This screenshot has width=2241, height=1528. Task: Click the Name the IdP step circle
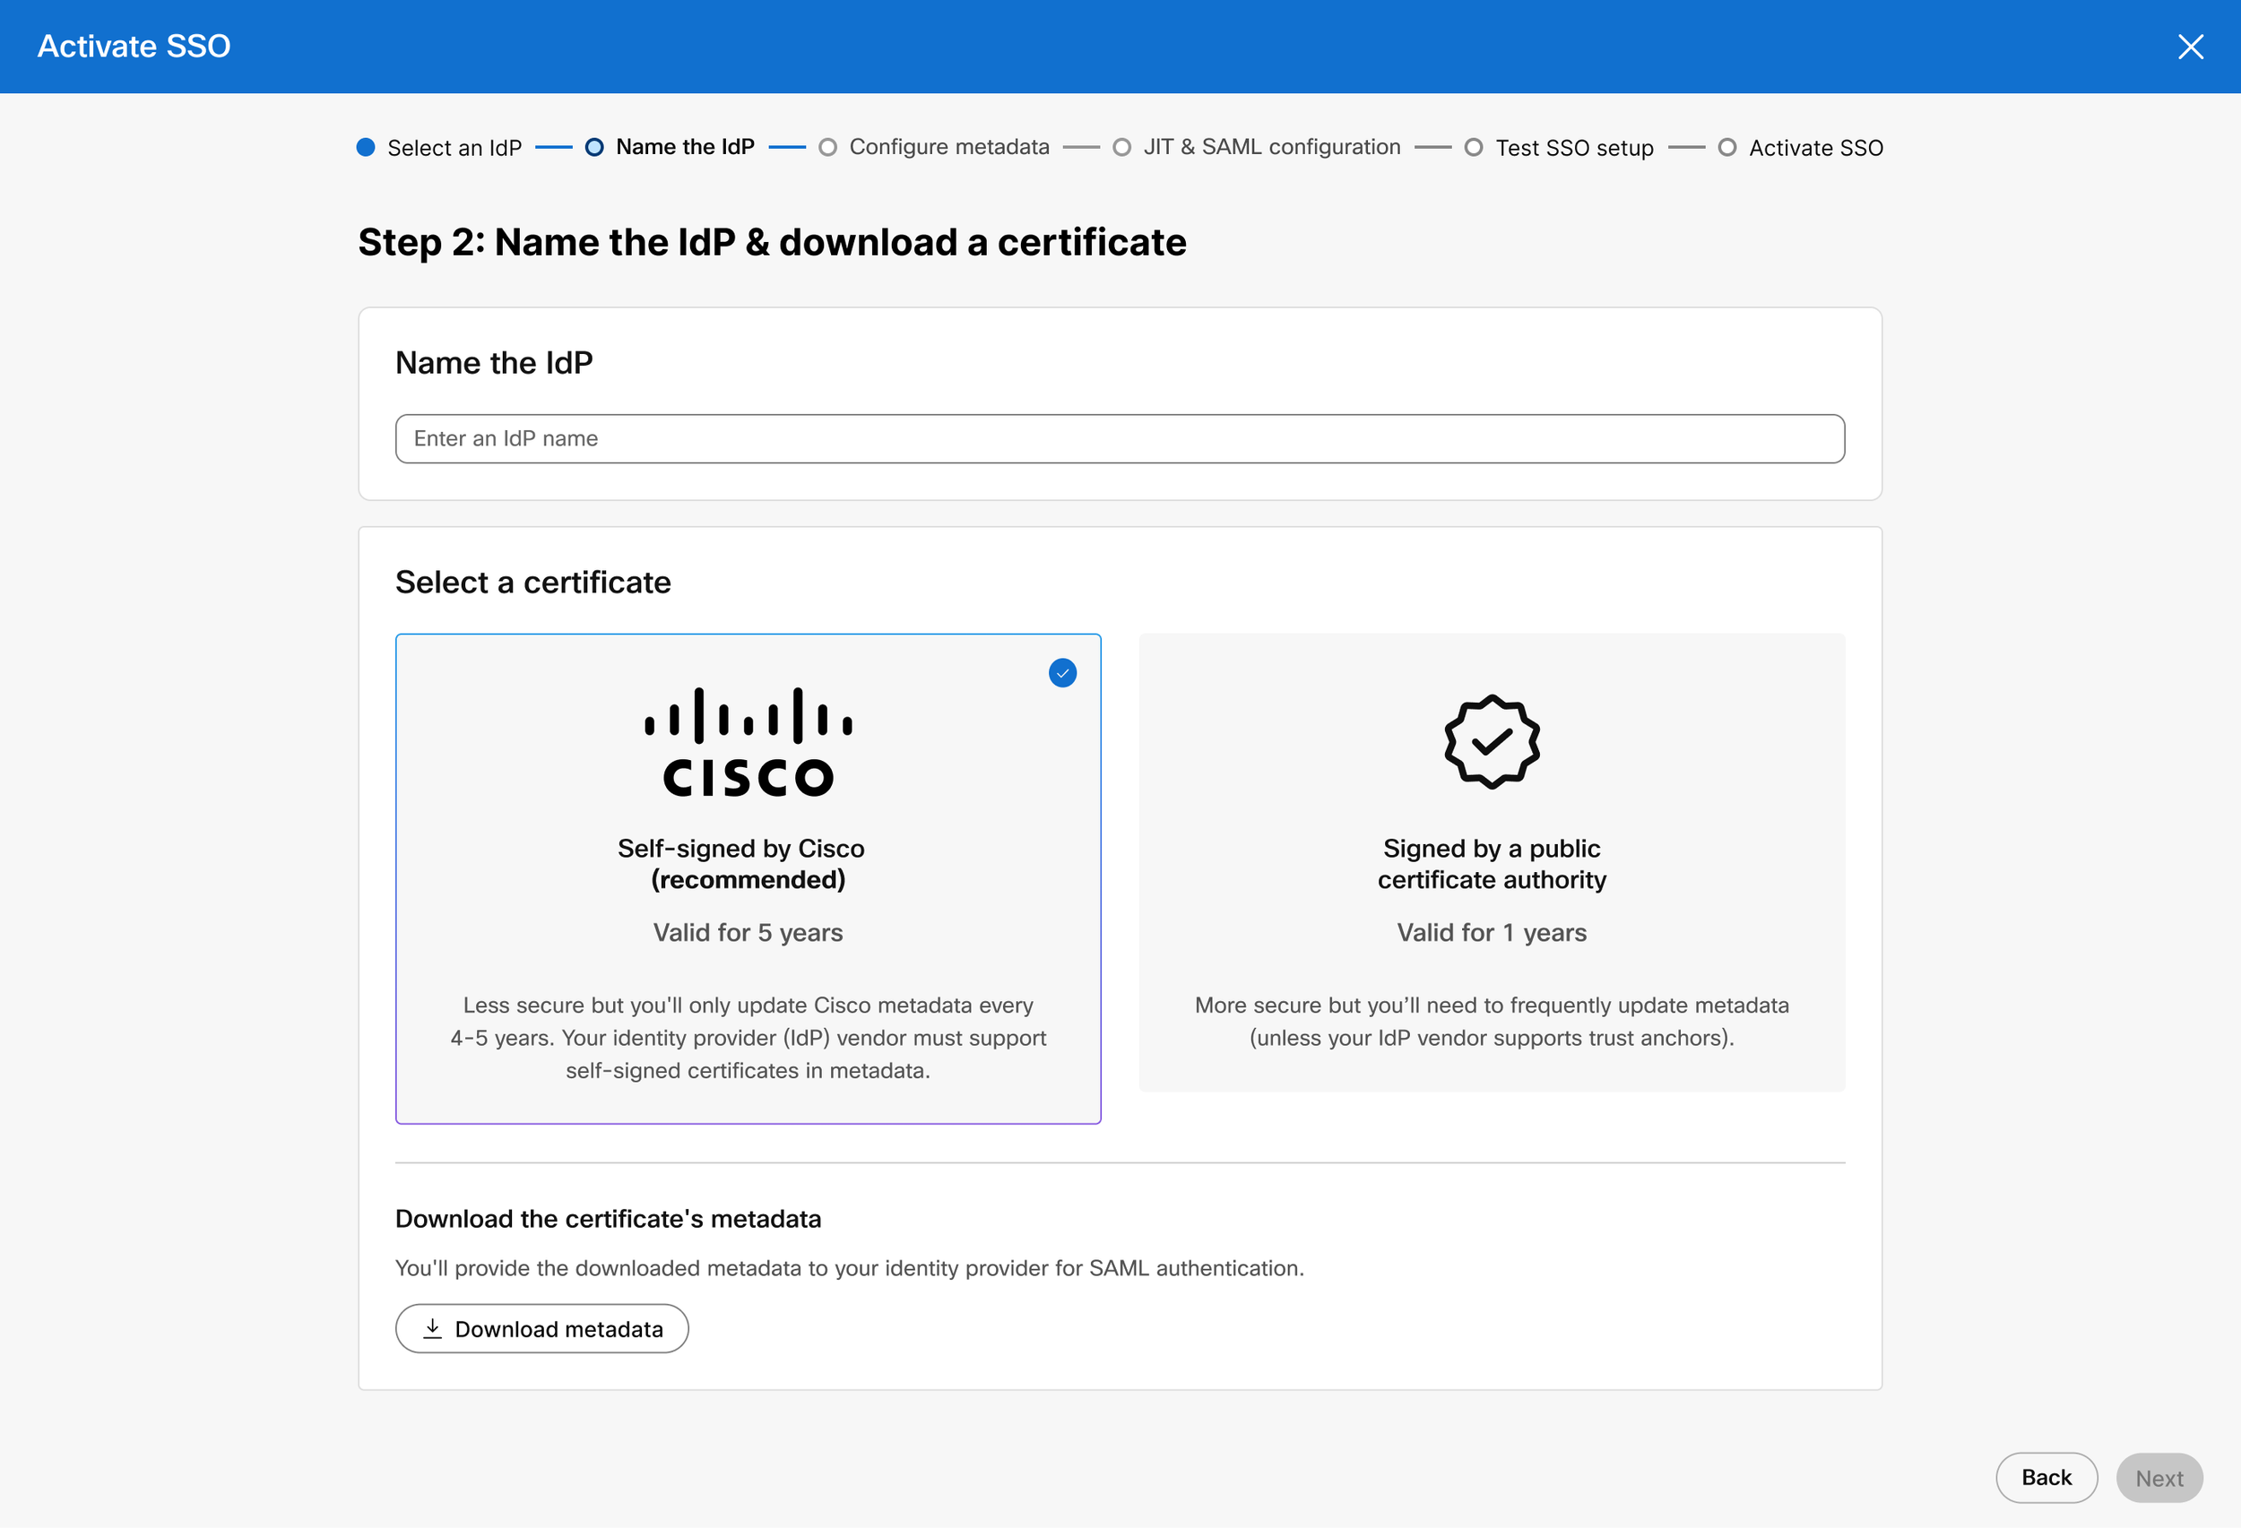point(594,148)
